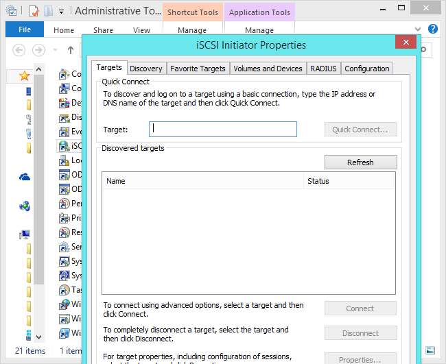Viewport: 446px width, 364px height.
Task: Click the Connect button
Action: pos(360,308)
